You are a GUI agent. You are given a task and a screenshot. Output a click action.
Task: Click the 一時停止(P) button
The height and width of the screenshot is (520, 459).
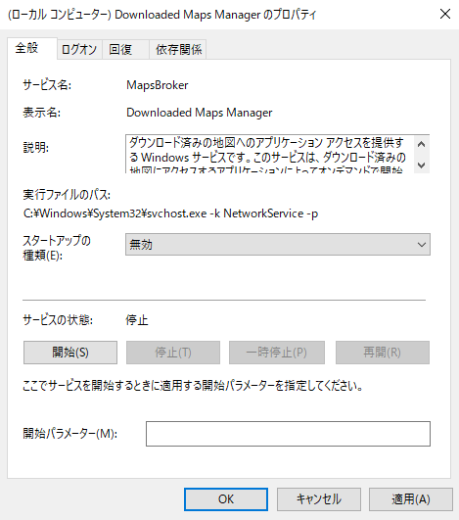pyautogui.click(x=277, y=353)
